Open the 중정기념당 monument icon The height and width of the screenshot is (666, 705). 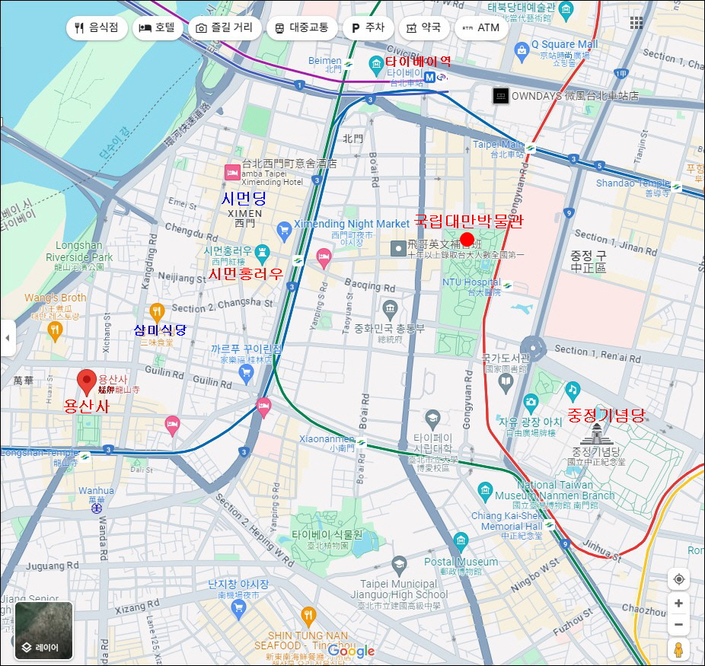(x=596, y=433)
